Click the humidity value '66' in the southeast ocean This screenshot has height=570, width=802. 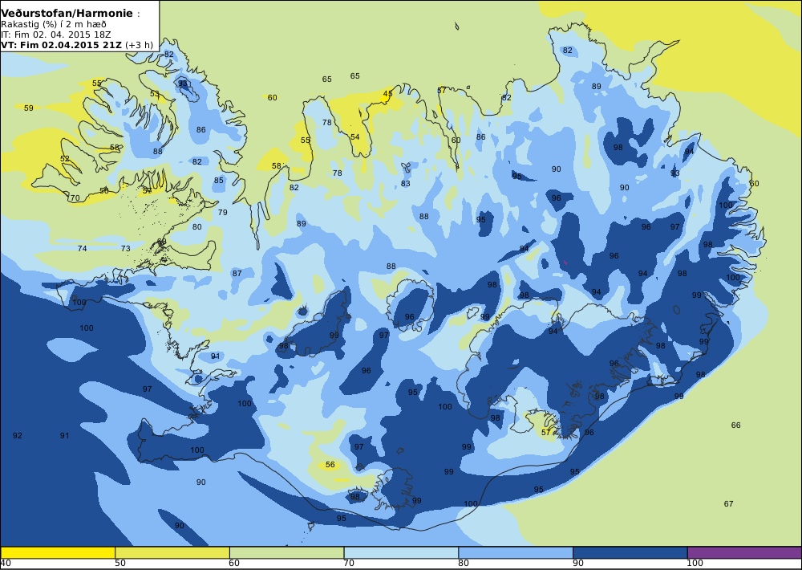point(735,425)
